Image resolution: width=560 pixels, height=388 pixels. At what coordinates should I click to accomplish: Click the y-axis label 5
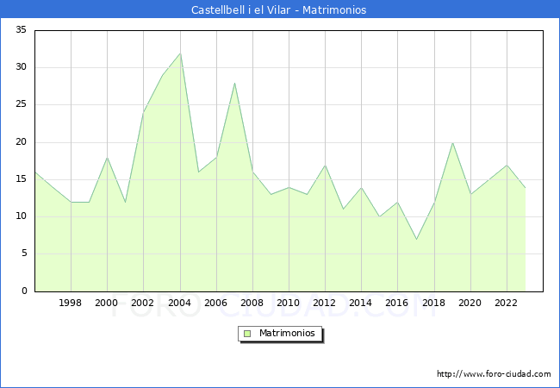(24, 253)
